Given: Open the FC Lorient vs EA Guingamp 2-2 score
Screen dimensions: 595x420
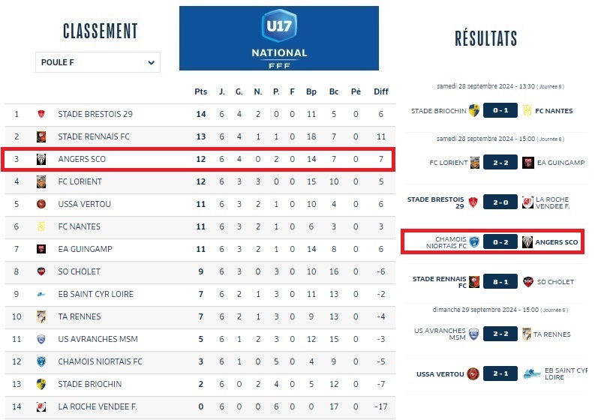Looking at the screenshot, I should (500, 162).
